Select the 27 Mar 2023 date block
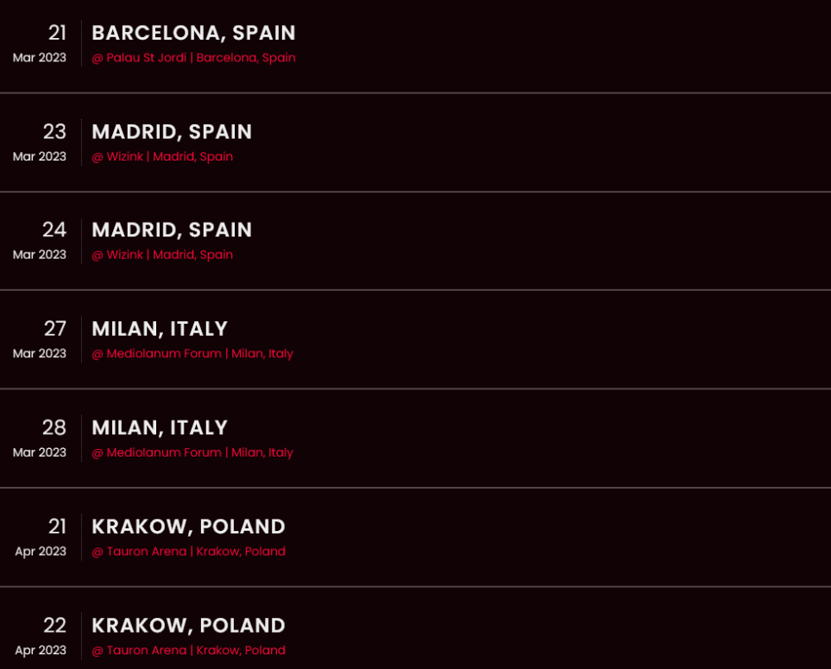Image resolution: width=831 pixels, height=669 pixels. point(40,339)
